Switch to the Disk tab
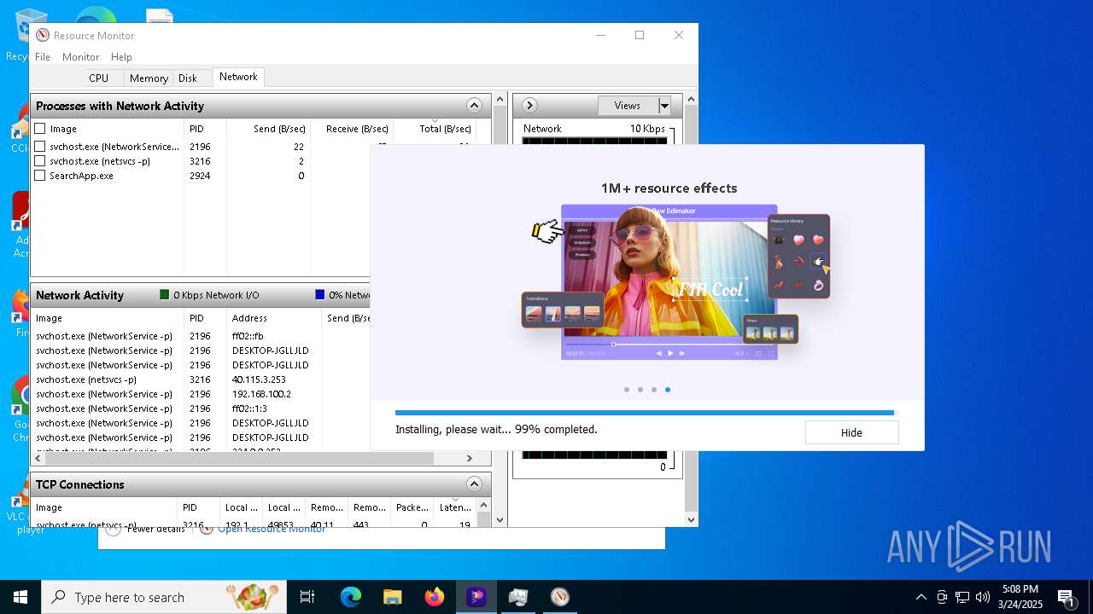 click(x=188, y=78)
